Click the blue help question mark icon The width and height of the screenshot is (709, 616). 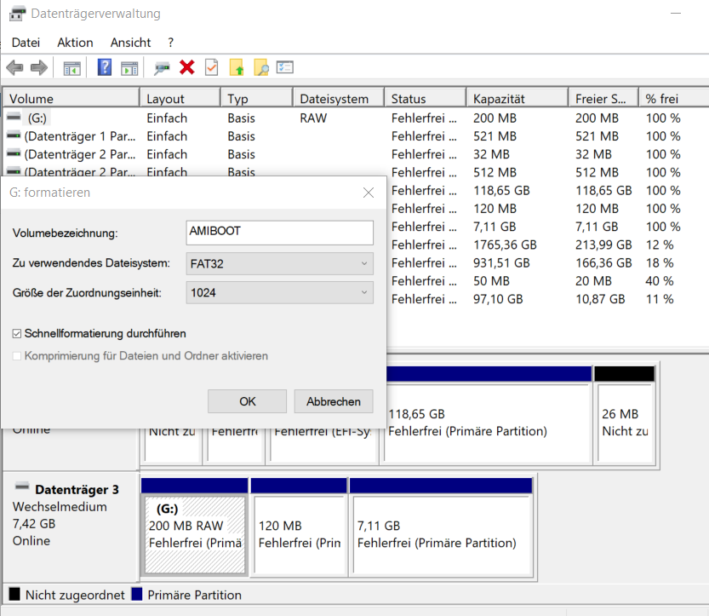click(x=105, y=68)
